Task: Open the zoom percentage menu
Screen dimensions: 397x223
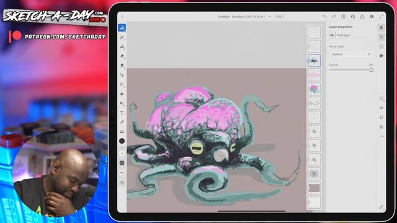Action: (279, 17)
